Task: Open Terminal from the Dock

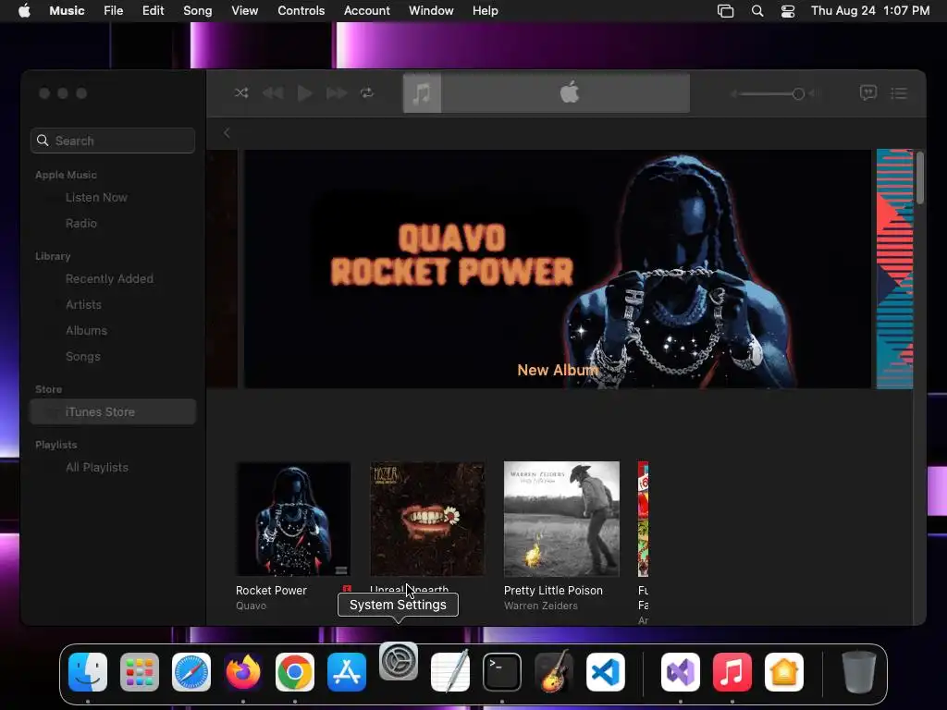Action: click(x=502, y=672)
